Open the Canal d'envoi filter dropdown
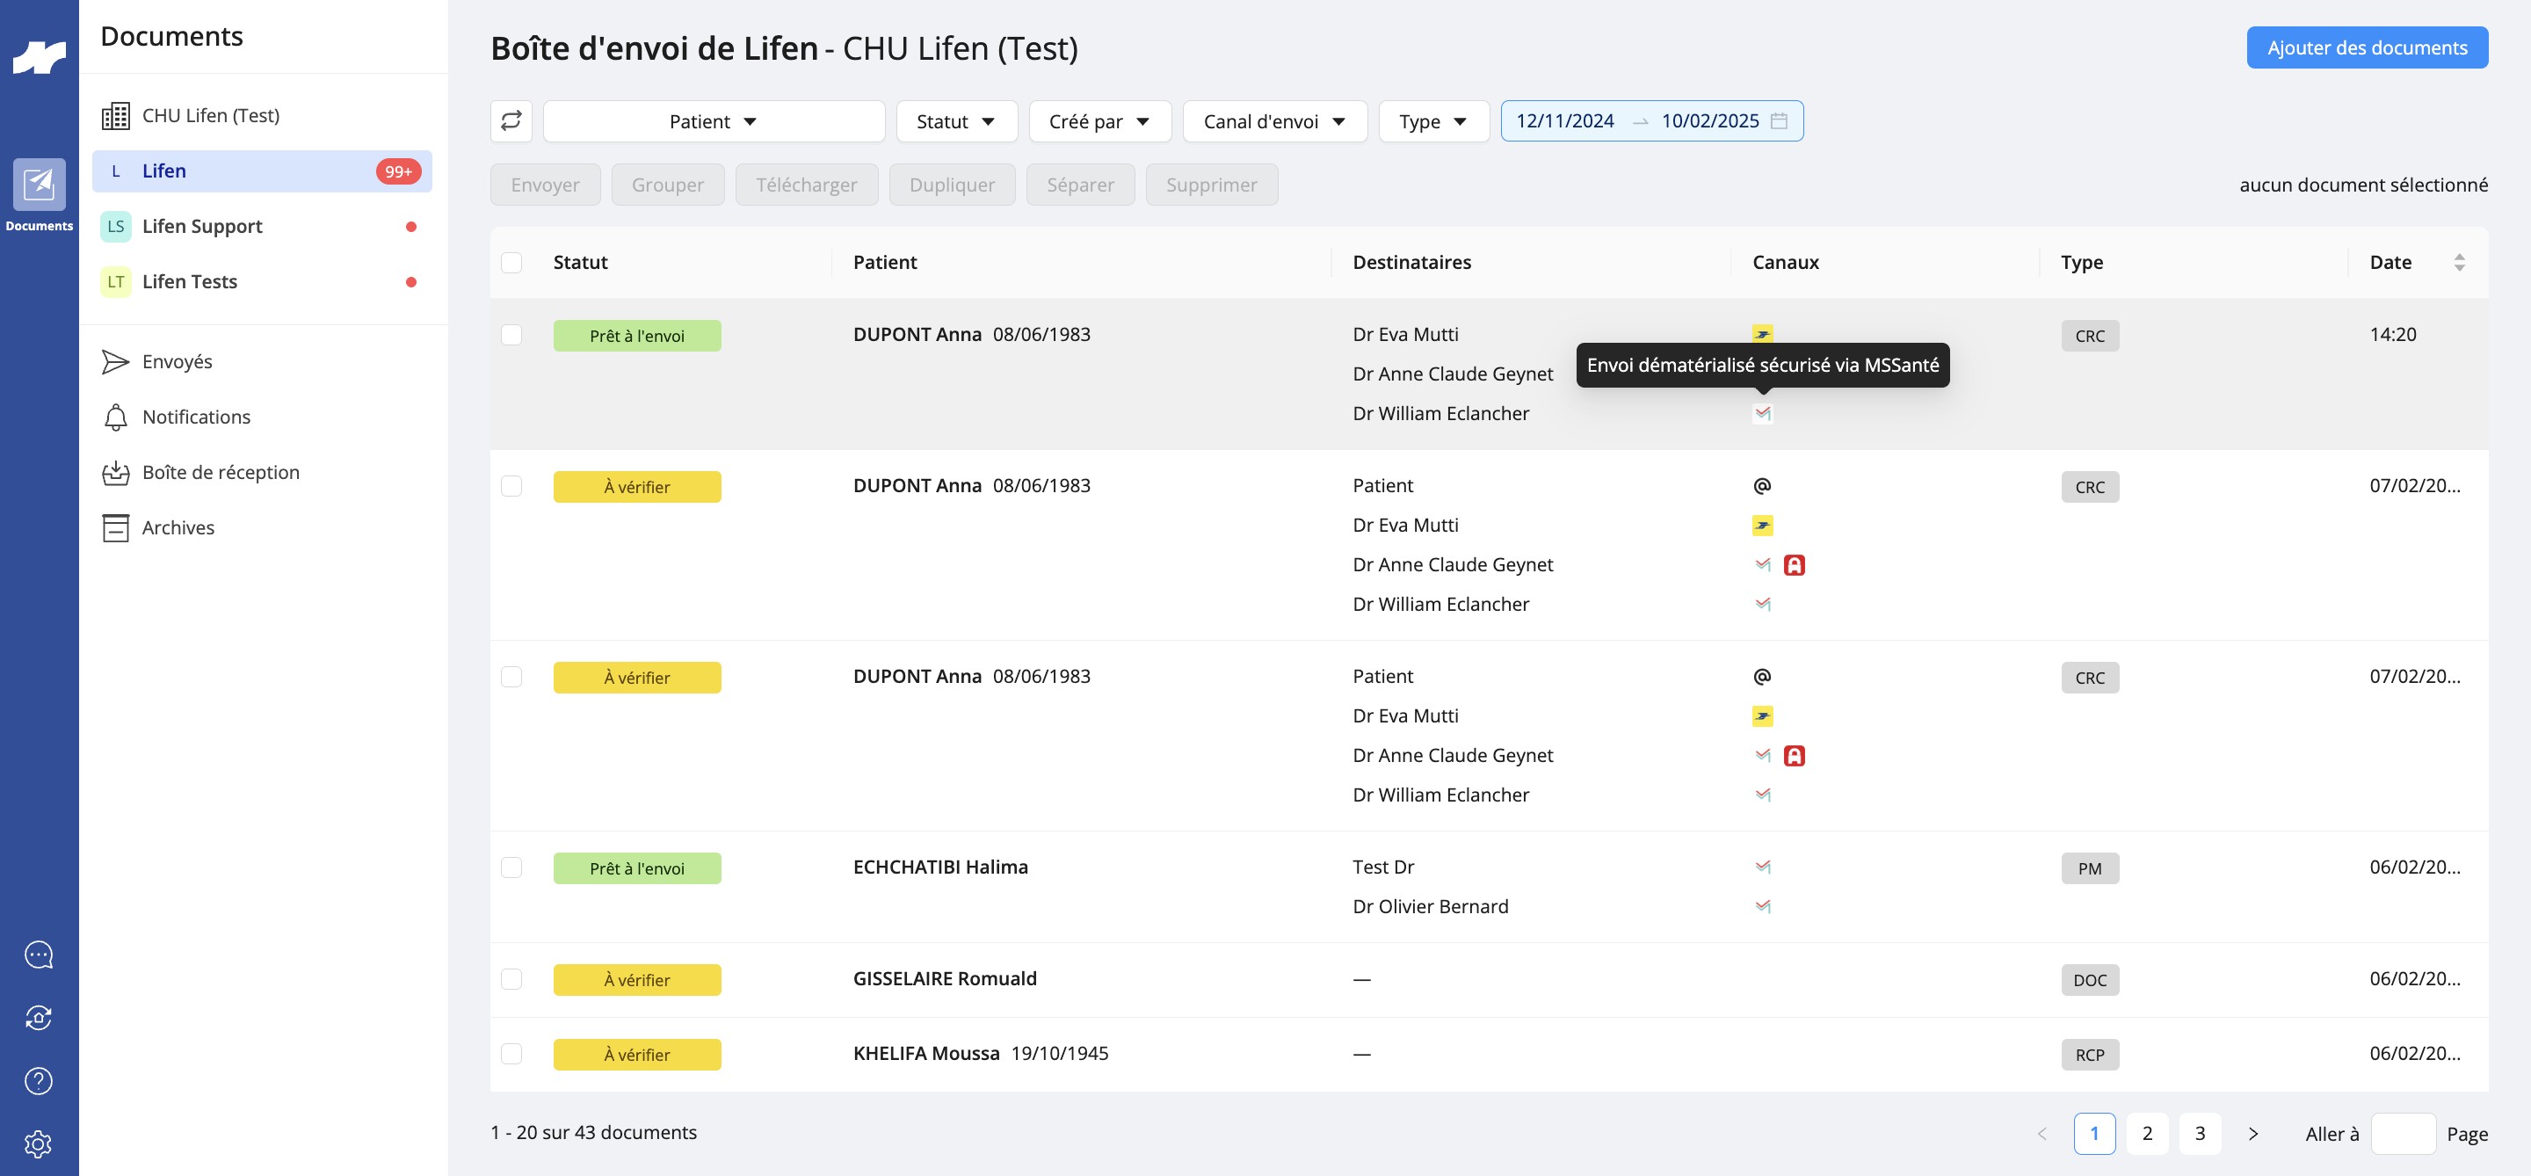 tap(1274, 120)
